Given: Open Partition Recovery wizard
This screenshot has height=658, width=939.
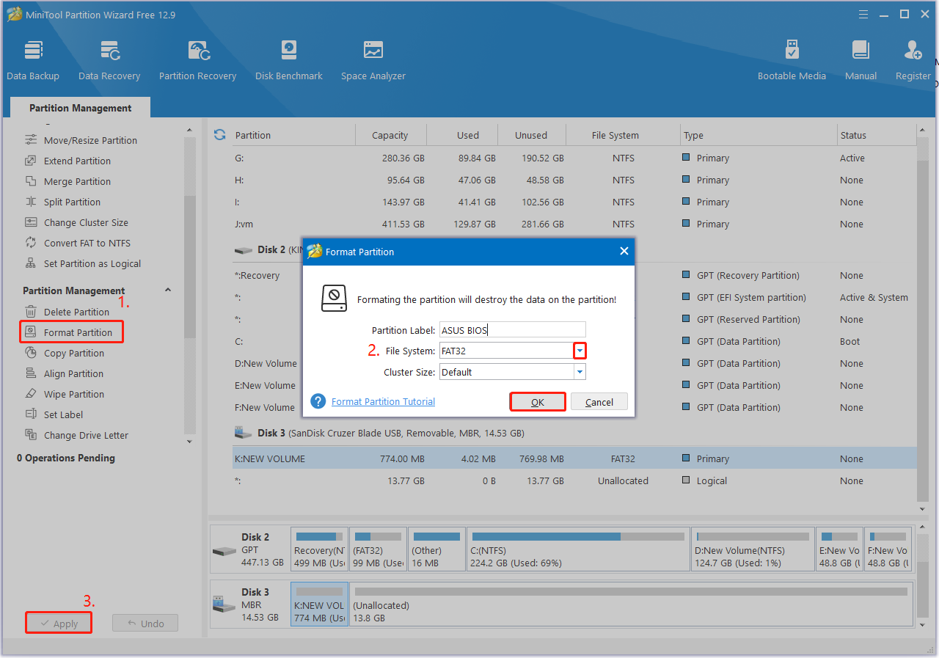Looking at the screenshot, I should 197,61.
